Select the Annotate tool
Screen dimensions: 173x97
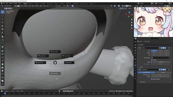click(2, 33)
